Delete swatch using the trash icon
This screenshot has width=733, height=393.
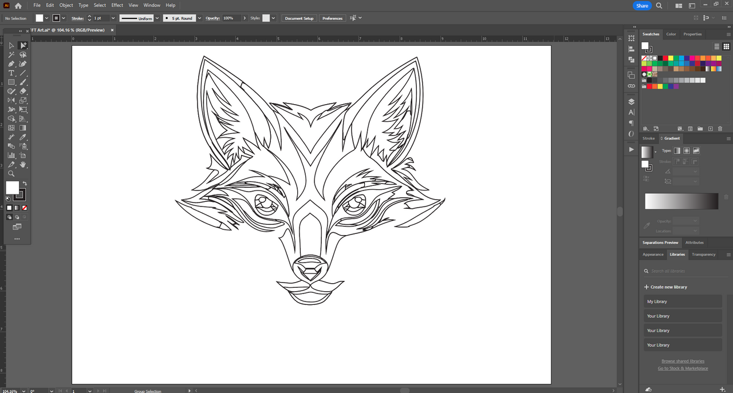tap(719, 129)
